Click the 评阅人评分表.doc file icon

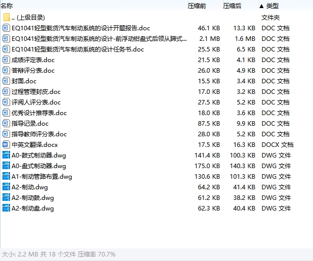click(x=6, y=102)
